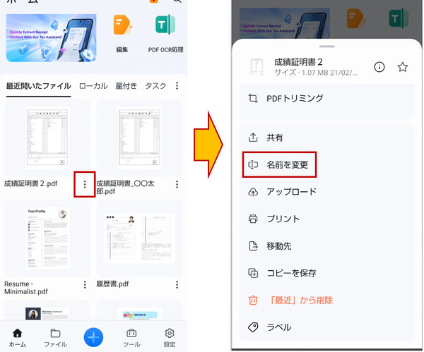
Task: Choose 「最近」から削除 option
Action: (327, 301)
